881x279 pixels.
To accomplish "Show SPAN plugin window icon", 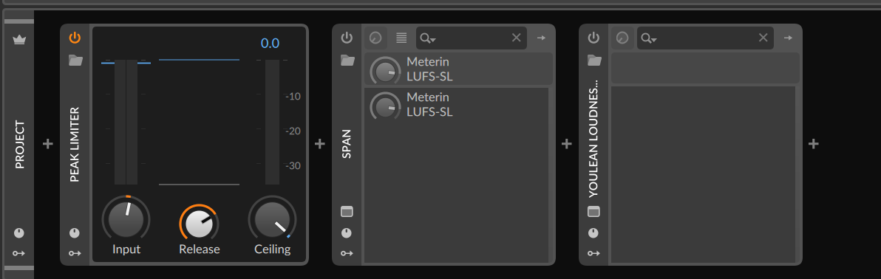I will (x=347, y=212).
